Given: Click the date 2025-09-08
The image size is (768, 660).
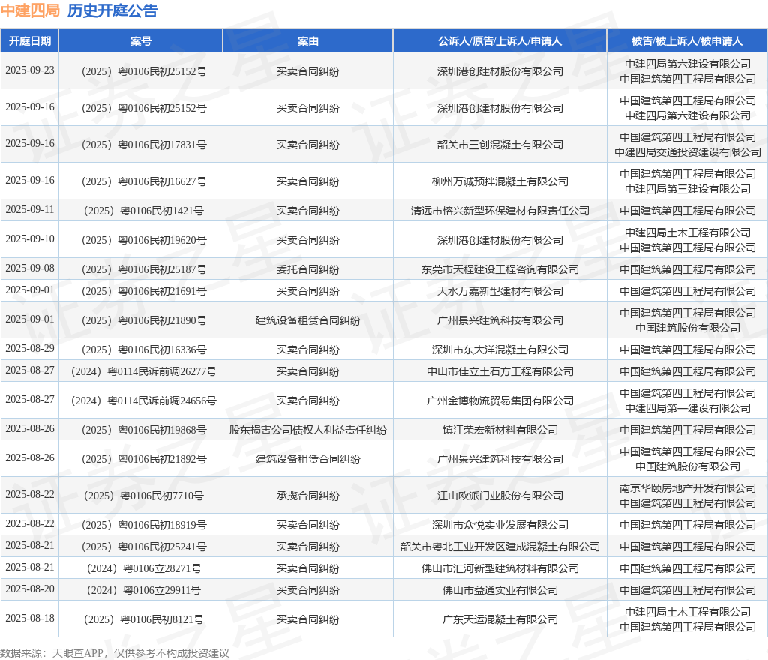Looking at the screenshot, I should 30,268.
